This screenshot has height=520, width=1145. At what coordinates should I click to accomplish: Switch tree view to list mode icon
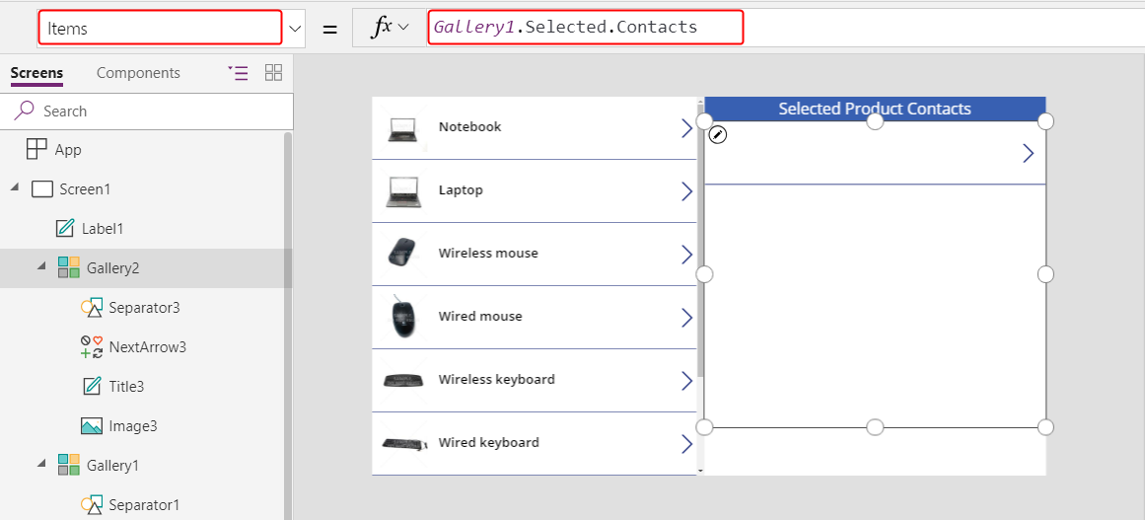tap(238, 72)
